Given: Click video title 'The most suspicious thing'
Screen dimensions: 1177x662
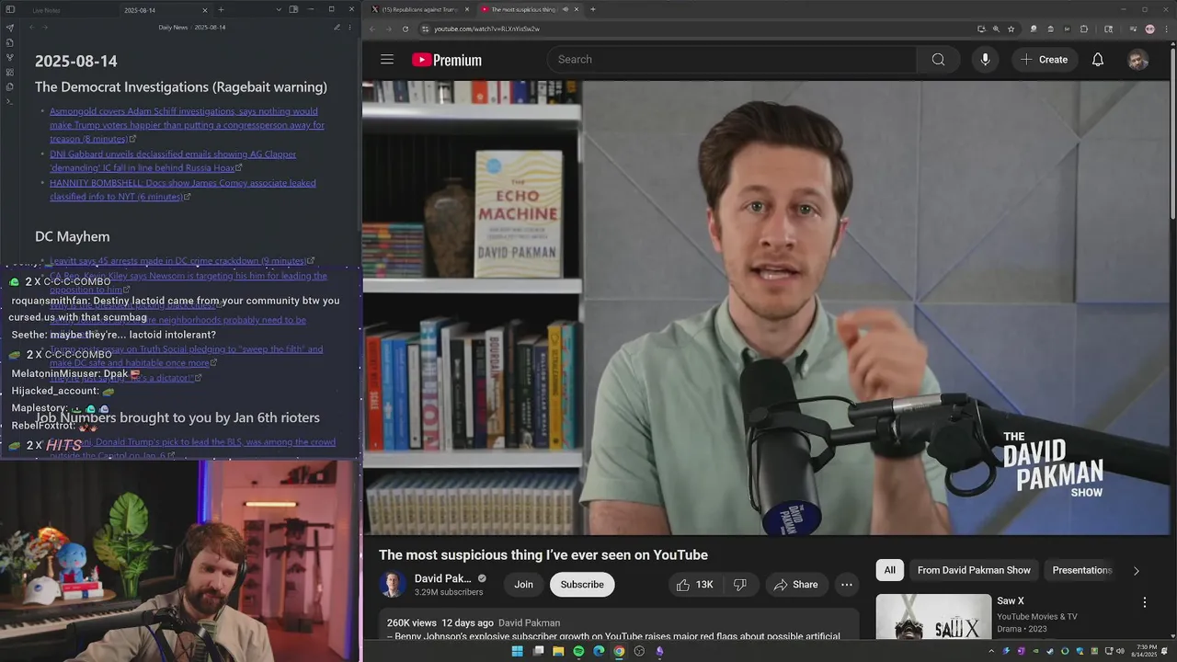Looking at the screenshot, I should [x=543, y=555].
